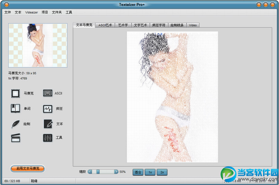
Task: Set zoom with the 2x button
Action: (162, 172)
